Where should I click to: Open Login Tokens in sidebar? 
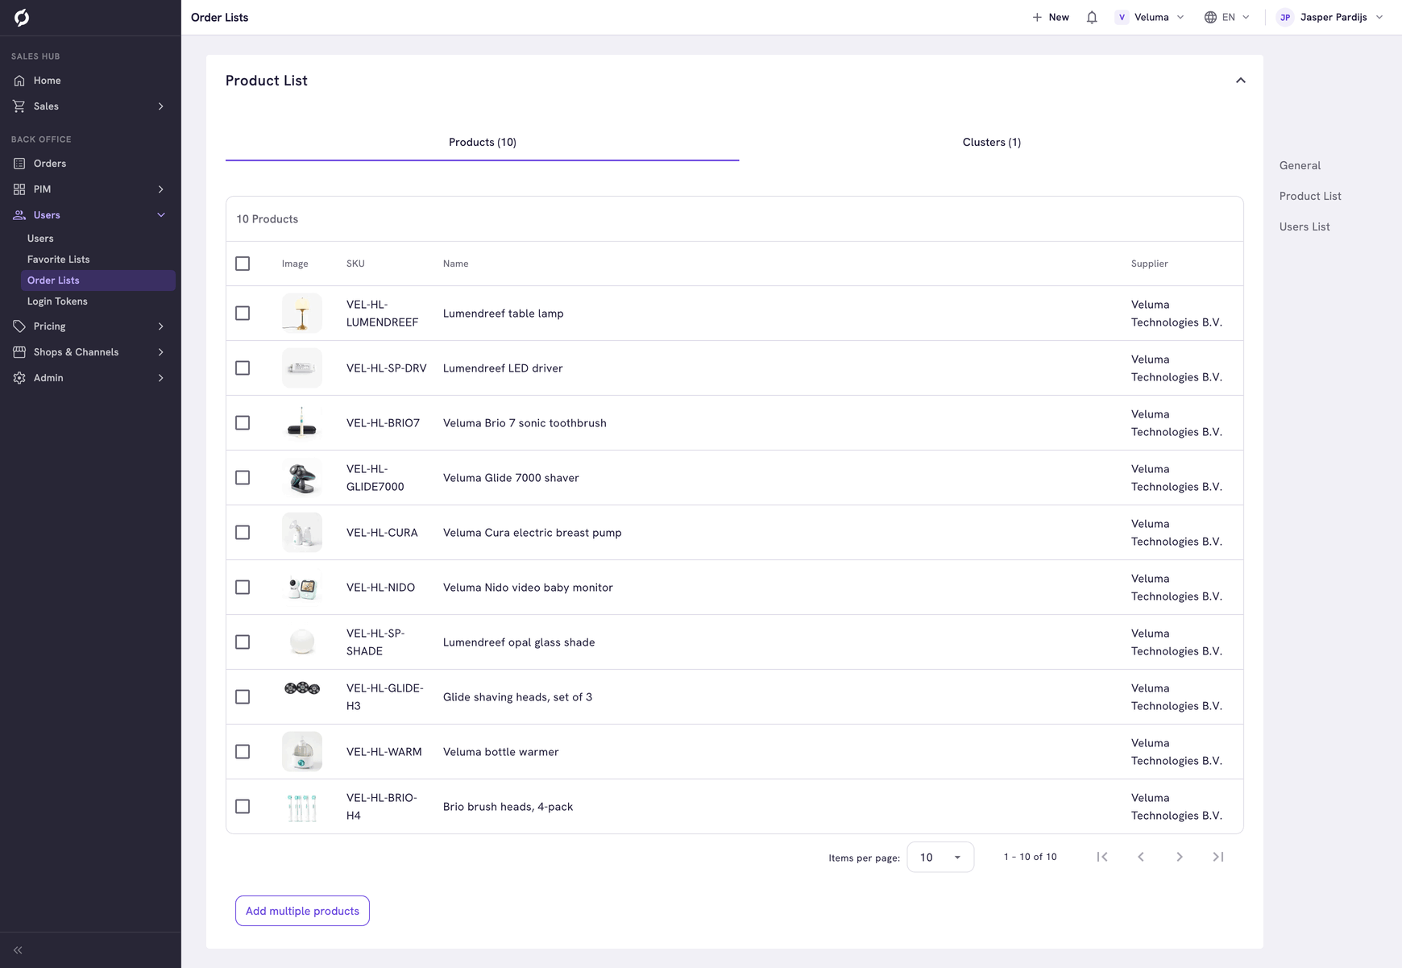57,301
